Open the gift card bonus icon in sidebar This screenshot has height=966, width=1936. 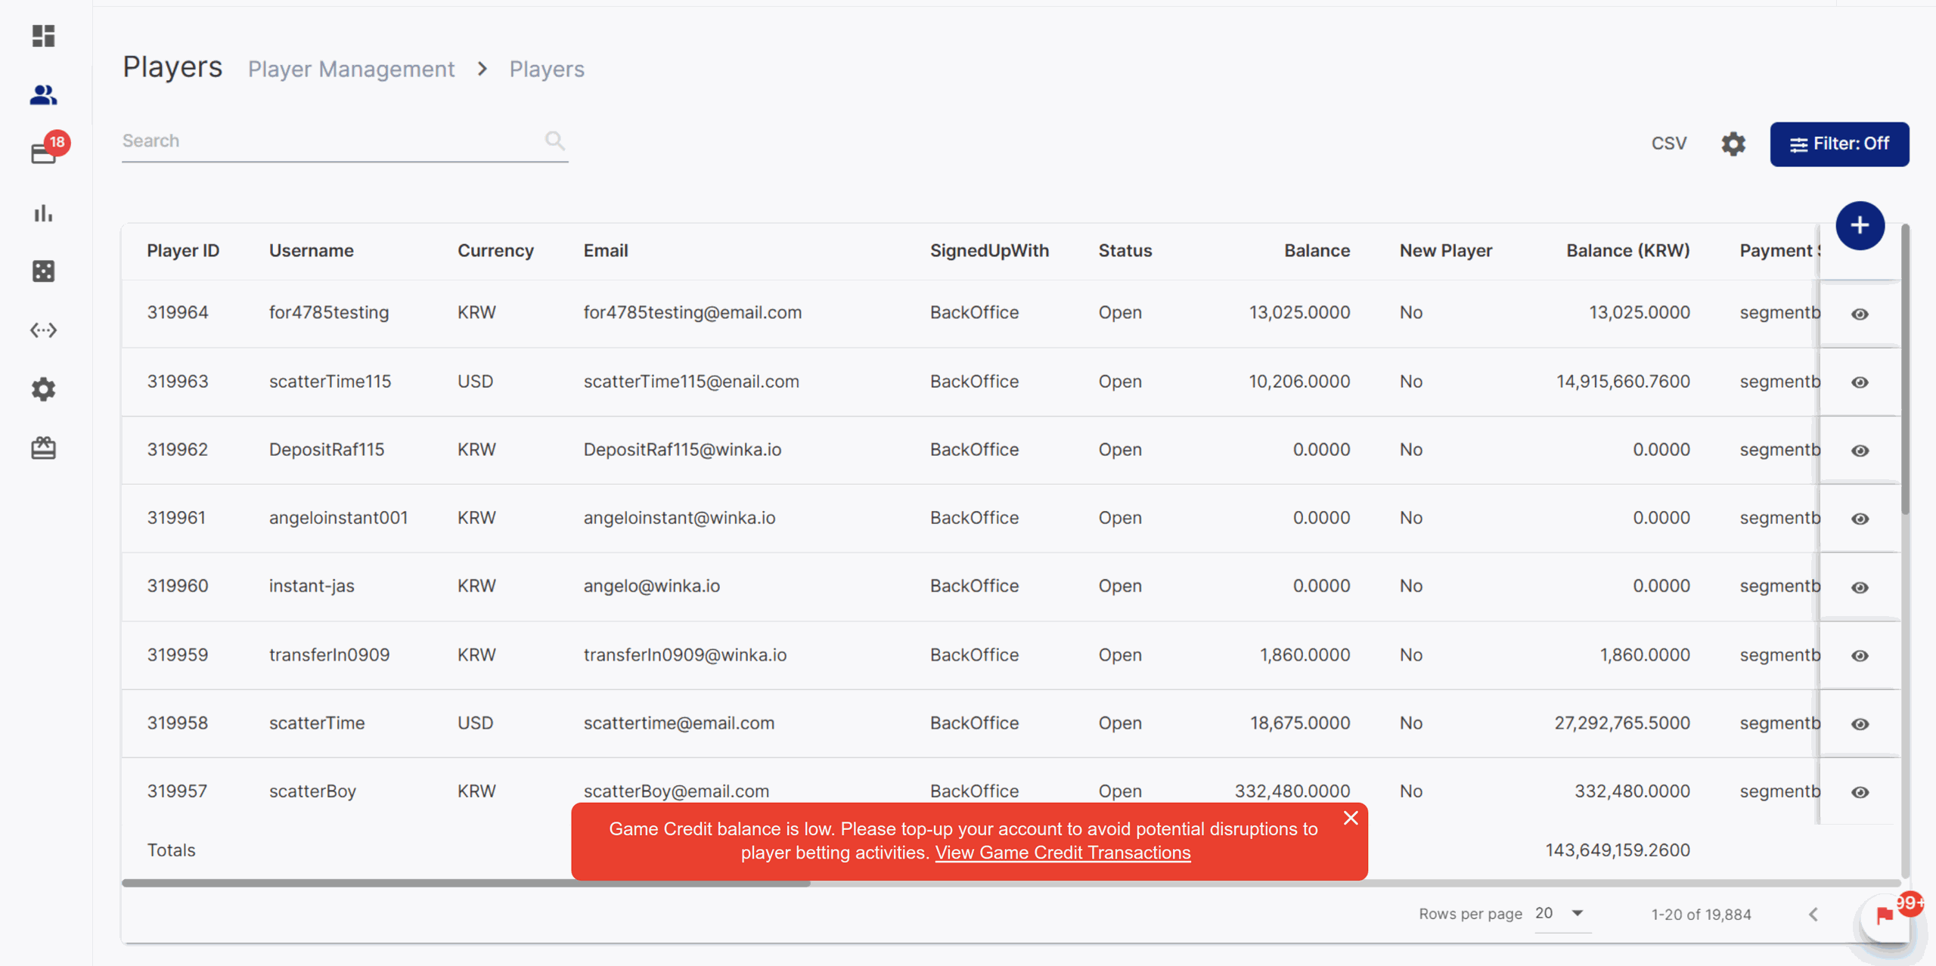43,448
